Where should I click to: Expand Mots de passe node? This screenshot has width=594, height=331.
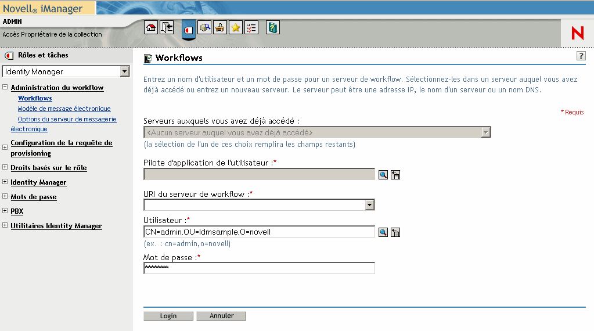(5, 196)
